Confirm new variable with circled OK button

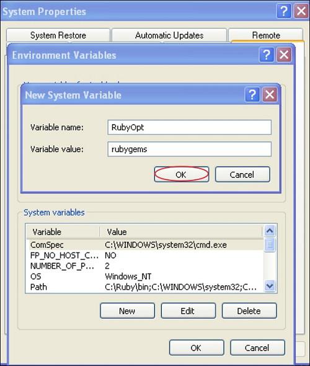(182, 174)
